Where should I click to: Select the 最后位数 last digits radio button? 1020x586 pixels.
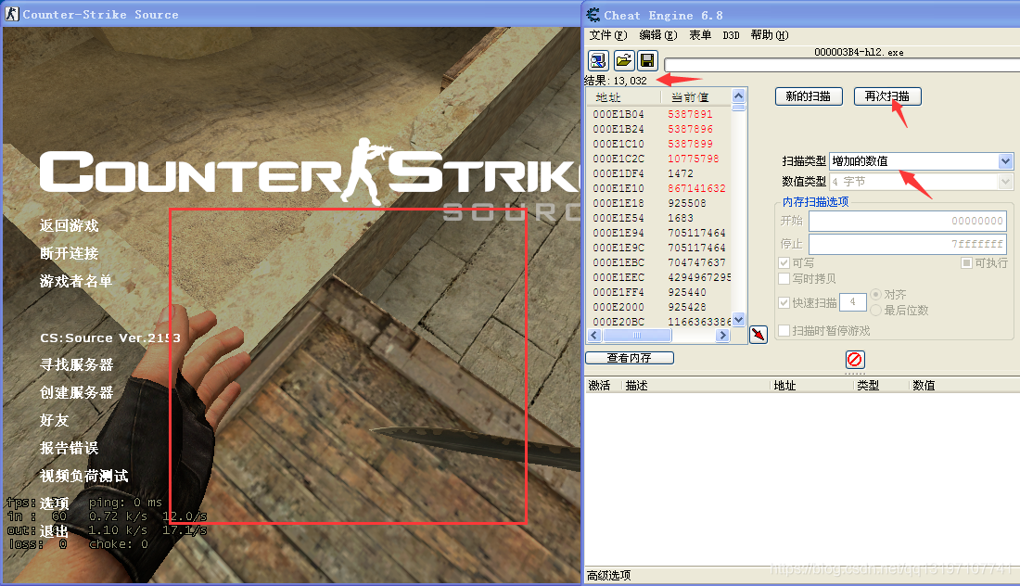click(875, 311)
